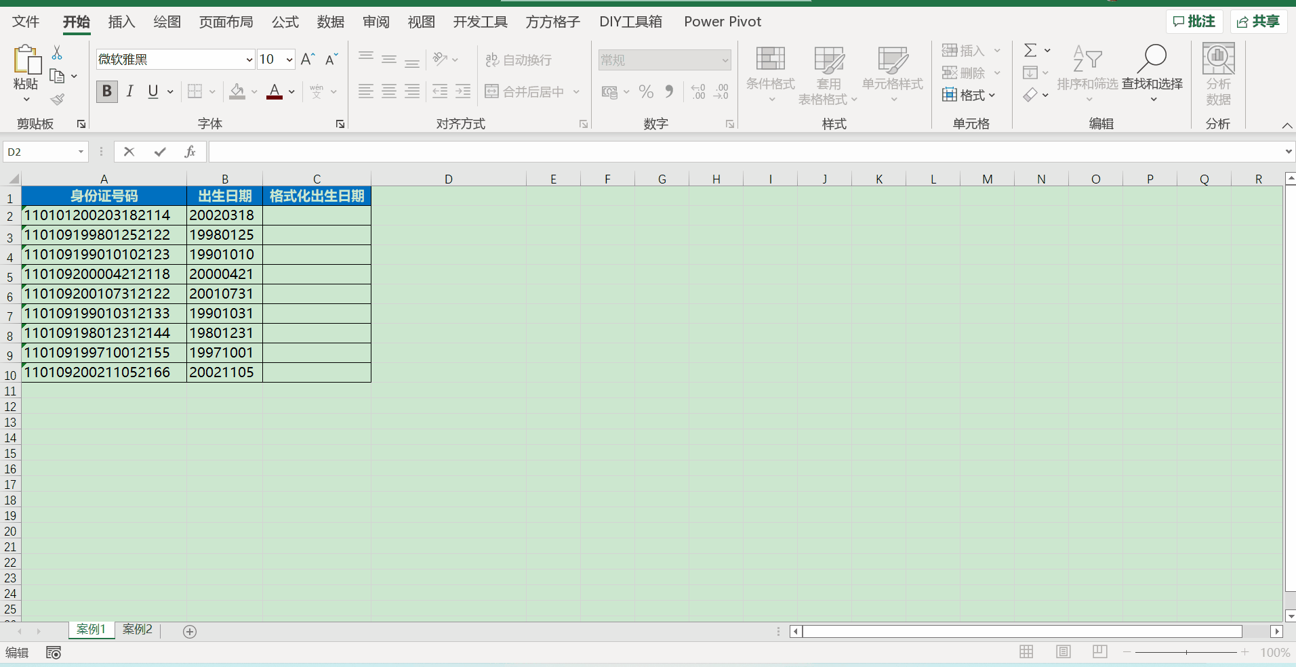The height and width of the screenshot is (667, 1296).
Task: Select cell C2 under 格式化出生日期
Action: [317, 215]
